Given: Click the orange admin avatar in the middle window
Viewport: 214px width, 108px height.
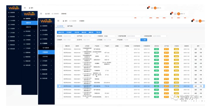Looking at the screenshot, I should point(178,14).
